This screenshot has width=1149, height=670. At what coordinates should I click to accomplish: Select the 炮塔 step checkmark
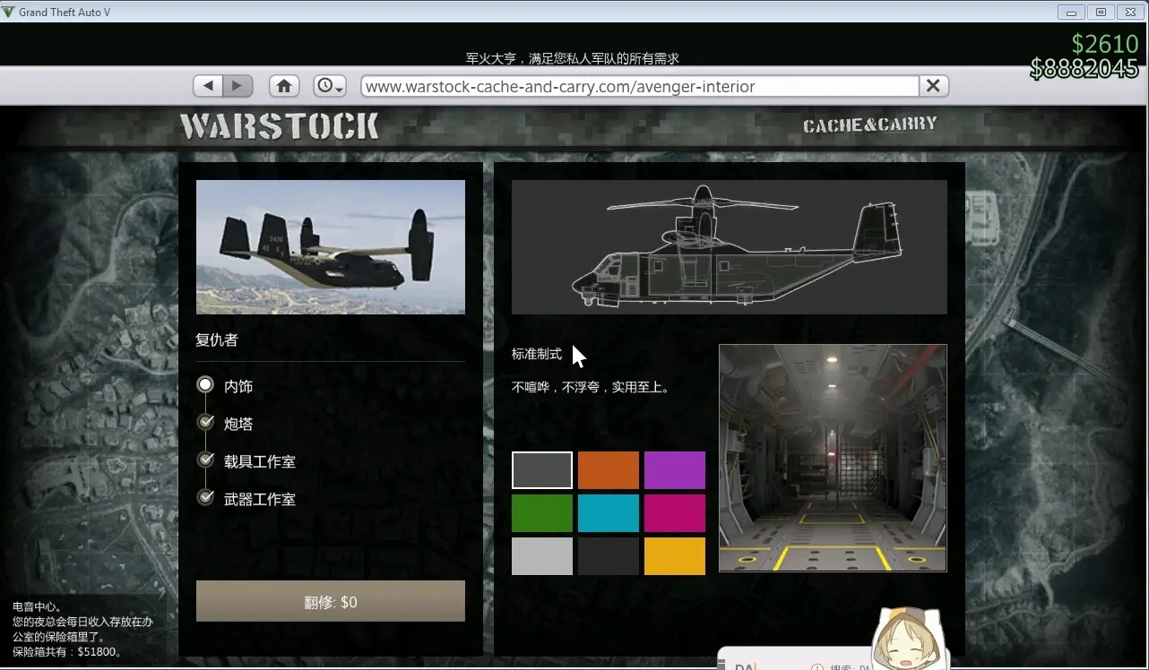coord(206,422)
